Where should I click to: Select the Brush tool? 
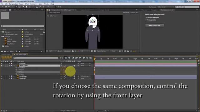pos(34,7)
